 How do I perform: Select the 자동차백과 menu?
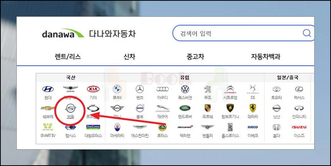[x=265, y=57]
